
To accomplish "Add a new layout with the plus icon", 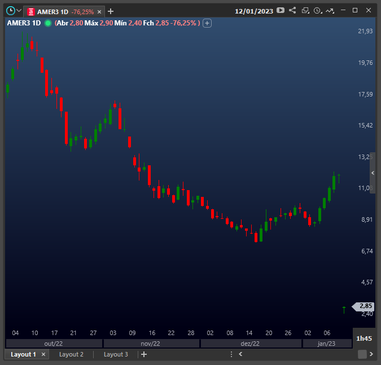I will [144, 354].
